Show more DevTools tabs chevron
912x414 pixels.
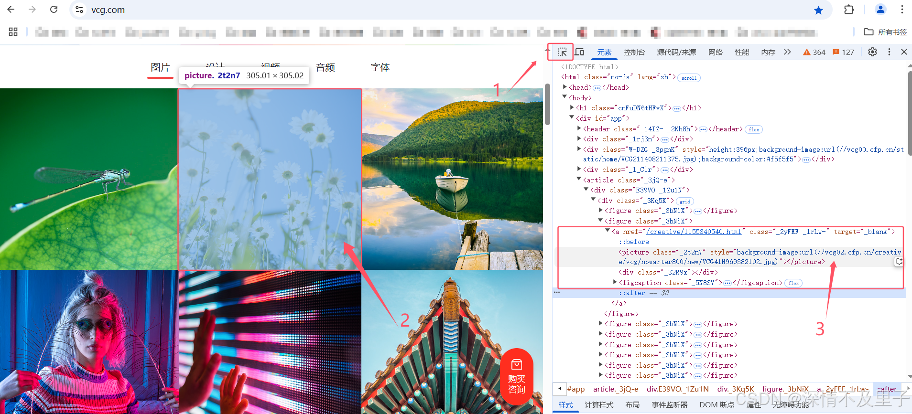(787, 52)
